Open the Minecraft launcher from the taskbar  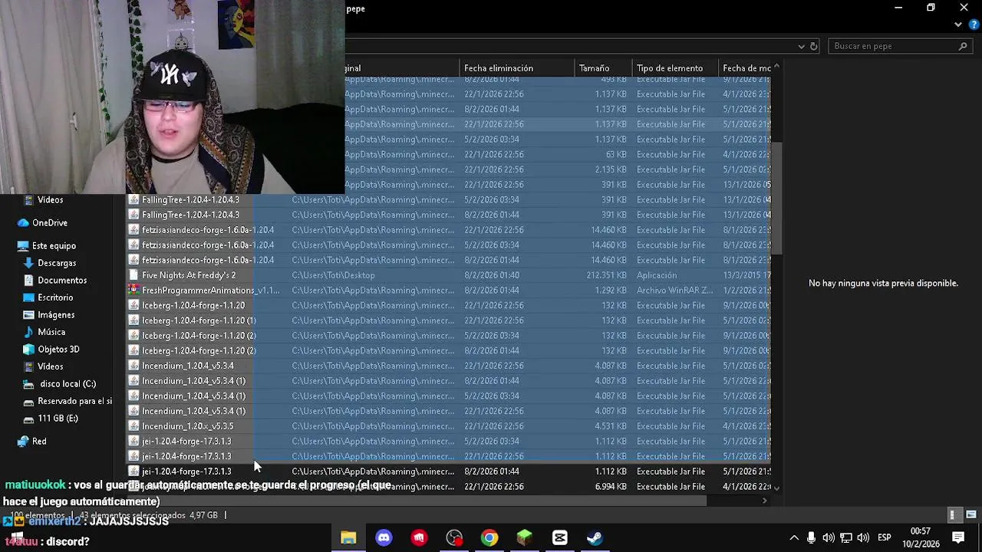pyautogui.click(x=524, y=537)
